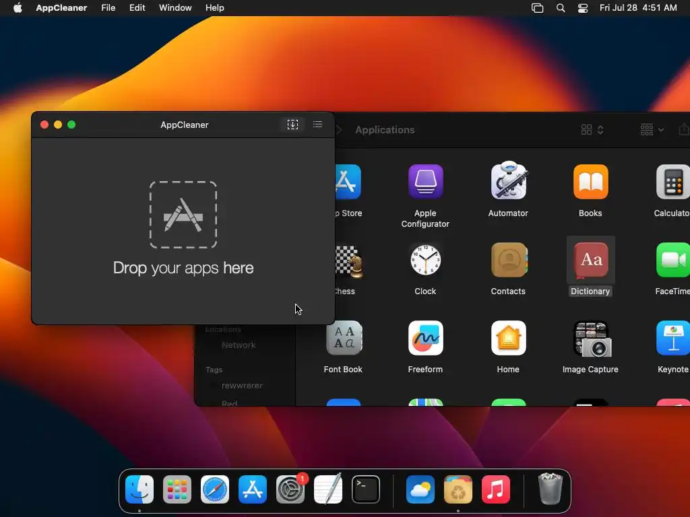The image size is (690, 517).
Task: Open TextEdit from the Dock
Action: [328, 489]
